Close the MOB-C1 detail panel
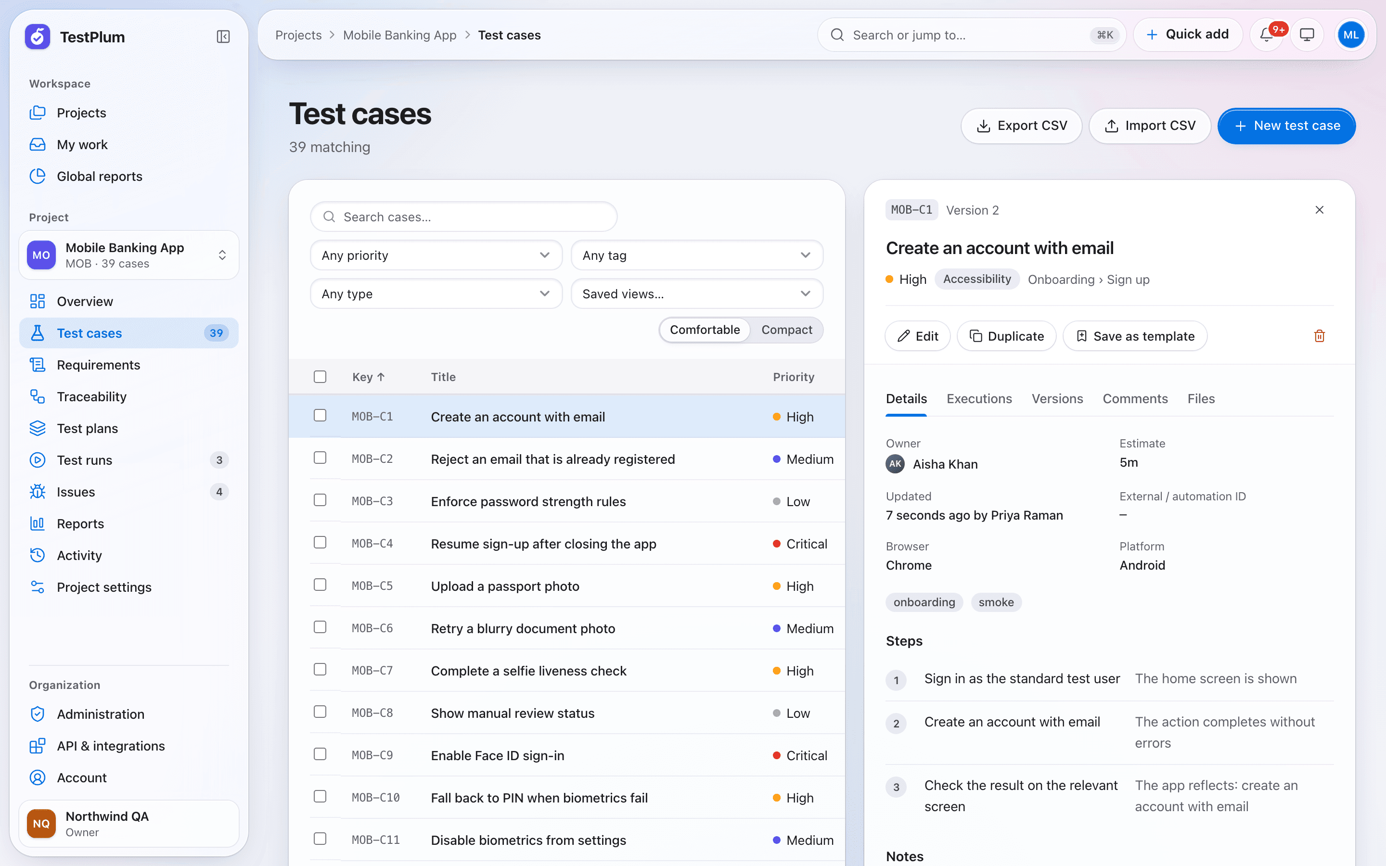Image resolution: width=1386 pixels, height=866 pixels. click(1320, 210)
